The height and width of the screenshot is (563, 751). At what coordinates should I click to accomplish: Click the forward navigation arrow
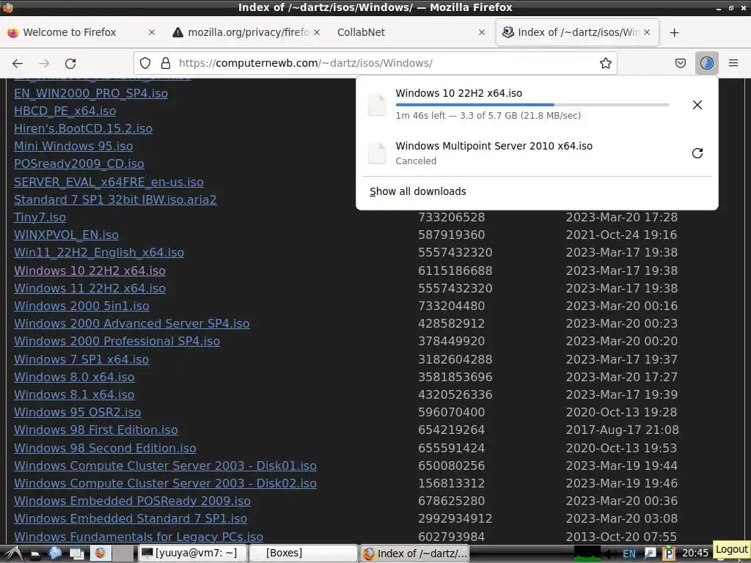coord(44,63)
